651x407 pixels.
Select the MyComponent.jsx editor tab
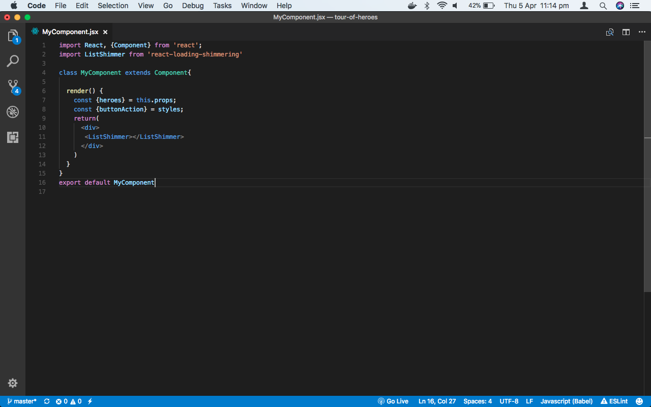click(69, 32)
